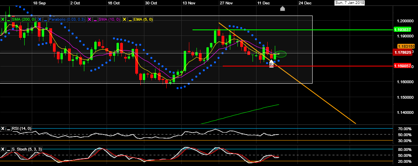Click the 1.140000 price axis value

click(x=404, y=112)
